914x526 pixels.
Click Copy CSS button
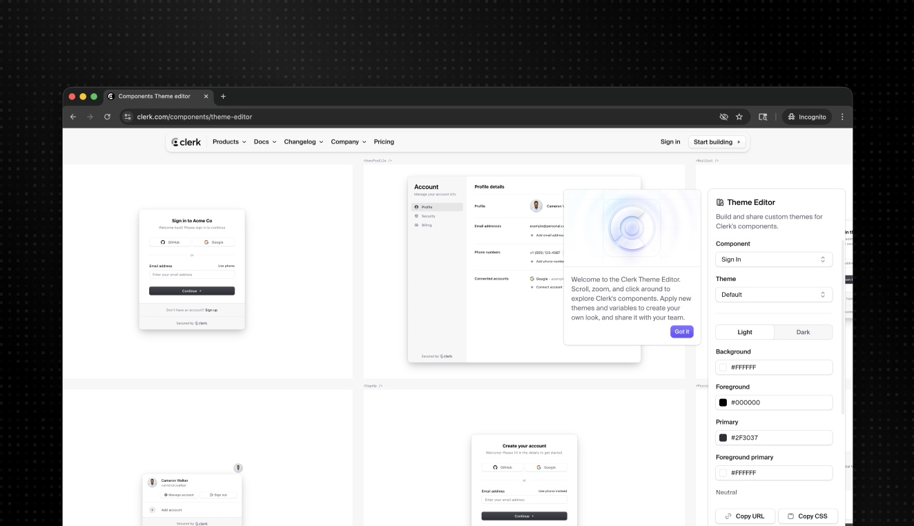(x=808, y=516)
